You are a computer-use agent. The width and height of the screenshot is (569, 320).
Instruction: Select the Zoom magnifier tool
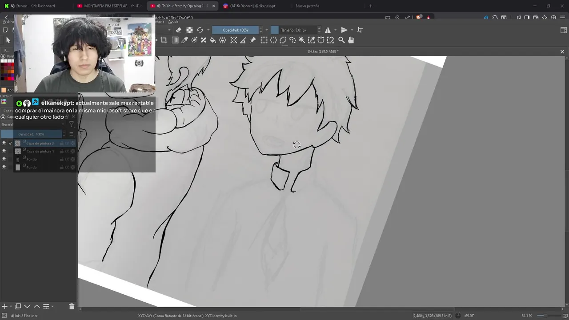coord(341,40)
